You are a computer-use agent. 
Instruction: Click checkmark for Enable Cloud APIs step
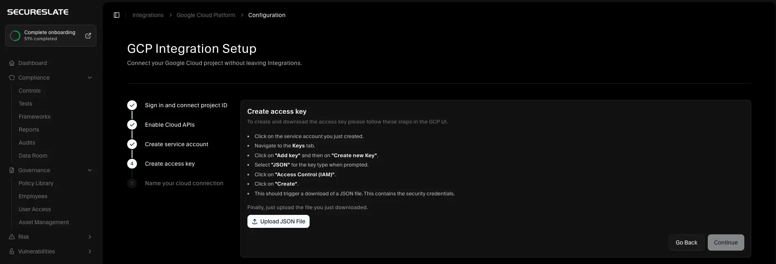pos(132,125)
